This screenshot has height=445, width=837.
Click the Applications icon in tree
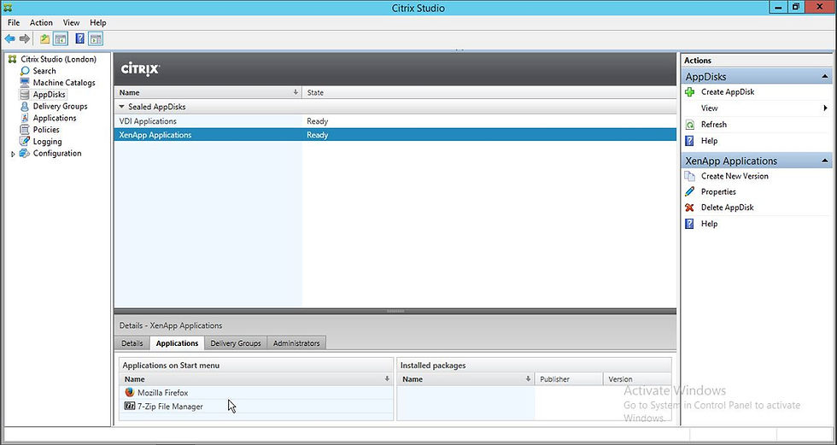tap(25, 118)
